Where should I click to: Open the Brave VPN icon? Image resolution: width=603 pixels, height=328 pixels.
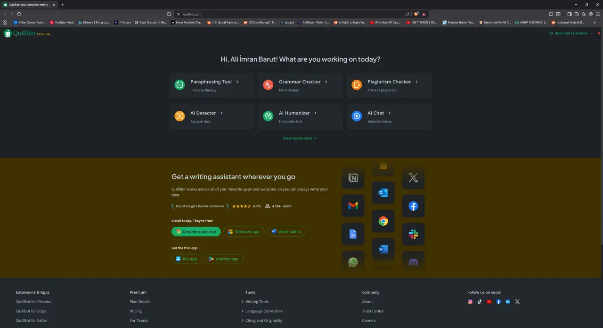(x=591, y=14)
